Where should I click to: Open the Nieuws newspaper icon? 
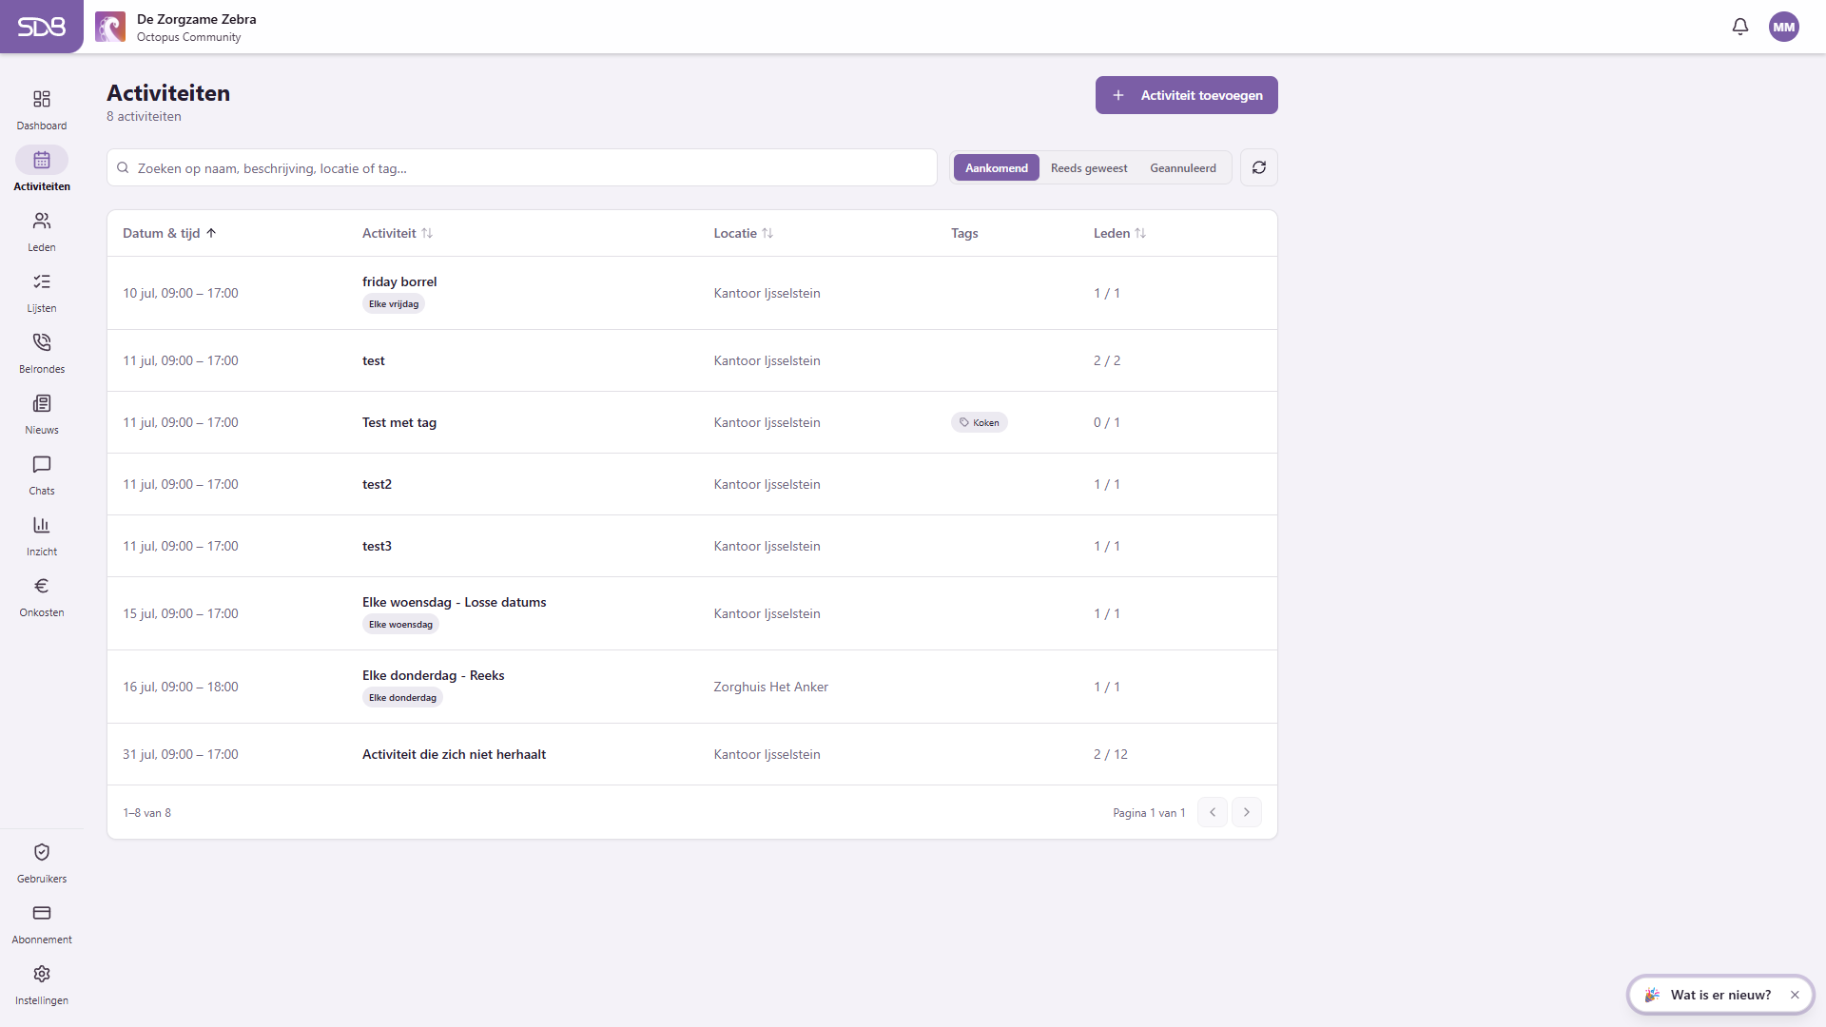(x=42, y=403)
